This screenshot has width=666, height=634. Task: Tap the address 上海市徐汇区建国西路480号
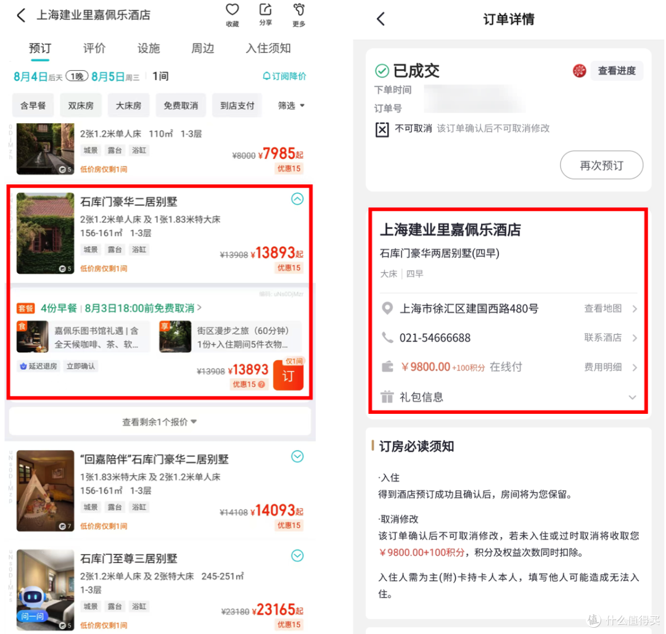tap(469, 308)
